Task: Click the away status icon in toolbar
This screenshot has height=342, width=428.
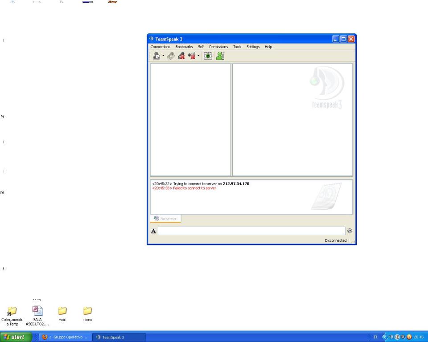Action: click(157, 56)
